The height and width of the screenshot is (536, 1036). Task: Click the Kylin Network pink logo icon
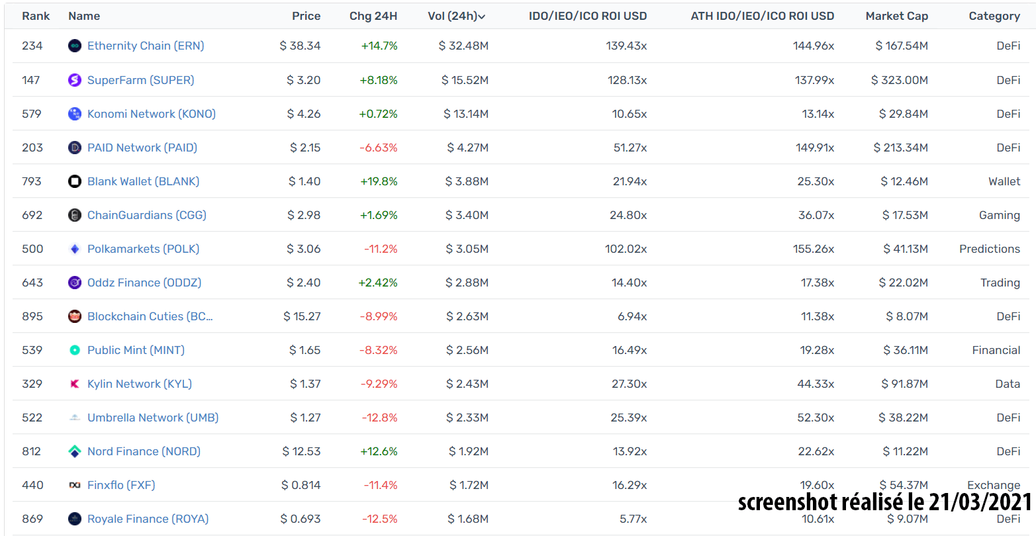(x=75, y=384)
